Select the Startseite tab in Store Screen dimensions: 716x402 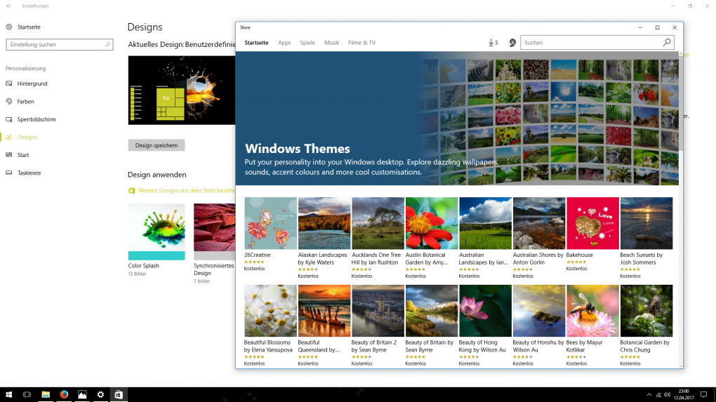(x=256, y=42)
